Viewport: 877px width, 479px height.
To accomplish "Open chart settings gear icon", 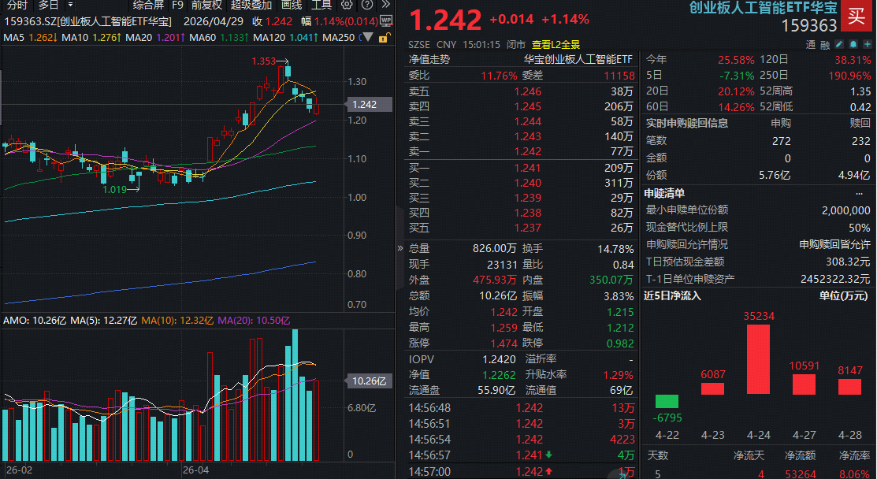I will click(346, 5).
